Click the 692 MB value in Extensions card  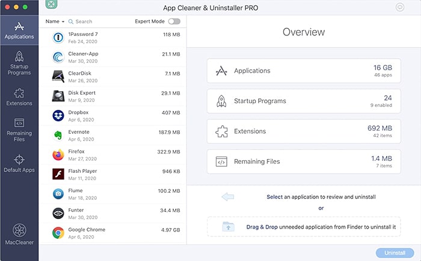pyautogui.click(x=380, y=128)
